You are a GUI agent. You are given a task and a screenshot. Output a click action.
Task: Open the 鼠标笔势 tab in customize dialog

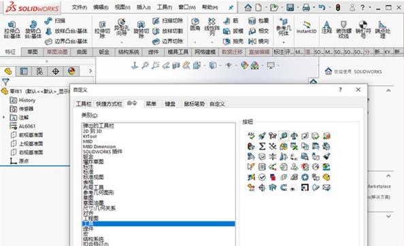pyautogui.click(x=195, y=104)
